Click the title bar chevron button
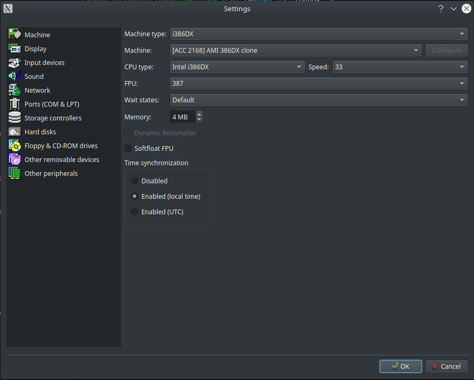 click(453, 9)
